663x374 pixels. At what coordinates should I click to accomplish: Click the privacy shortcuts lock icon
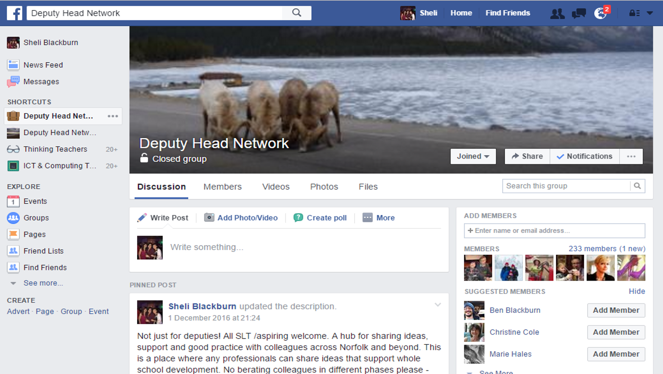tap(634, 14)
